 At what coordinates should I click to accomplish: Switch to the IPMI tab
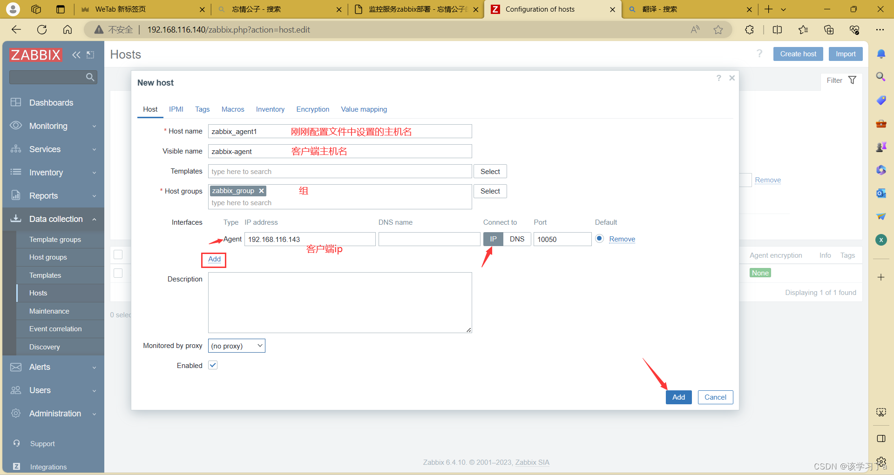176,109
